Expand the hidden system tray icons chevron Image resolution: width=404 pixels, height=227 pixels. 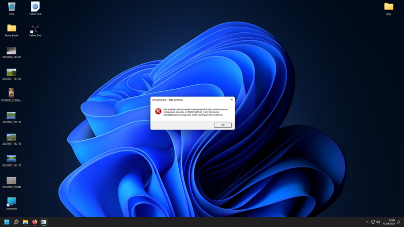(x=367, y=222)
